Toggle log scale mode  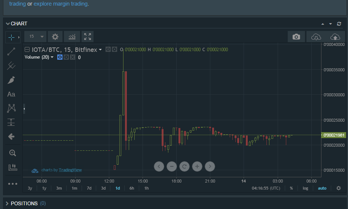pyautogui.click(x=305, y=188)
